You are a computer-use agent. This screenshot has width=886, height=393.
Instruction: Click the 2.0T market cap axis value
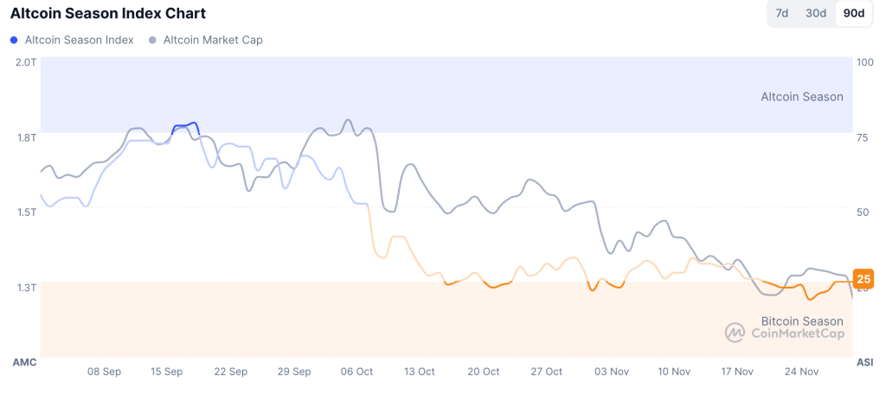coord(26,62)
